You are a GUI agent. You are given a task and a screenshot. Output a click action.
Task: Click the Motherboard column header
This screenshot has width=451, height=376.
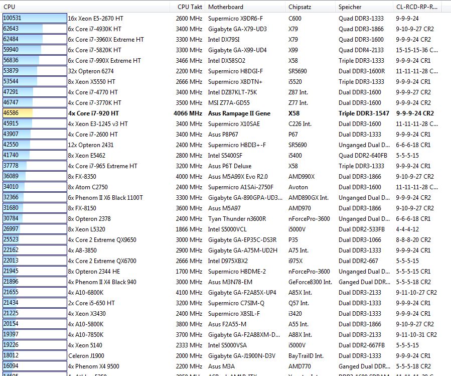click(x=246, y=7)
